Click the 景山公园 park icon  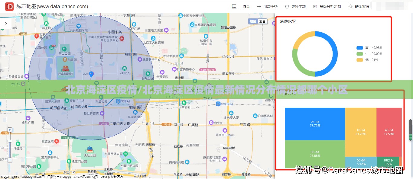pos(64,49)
